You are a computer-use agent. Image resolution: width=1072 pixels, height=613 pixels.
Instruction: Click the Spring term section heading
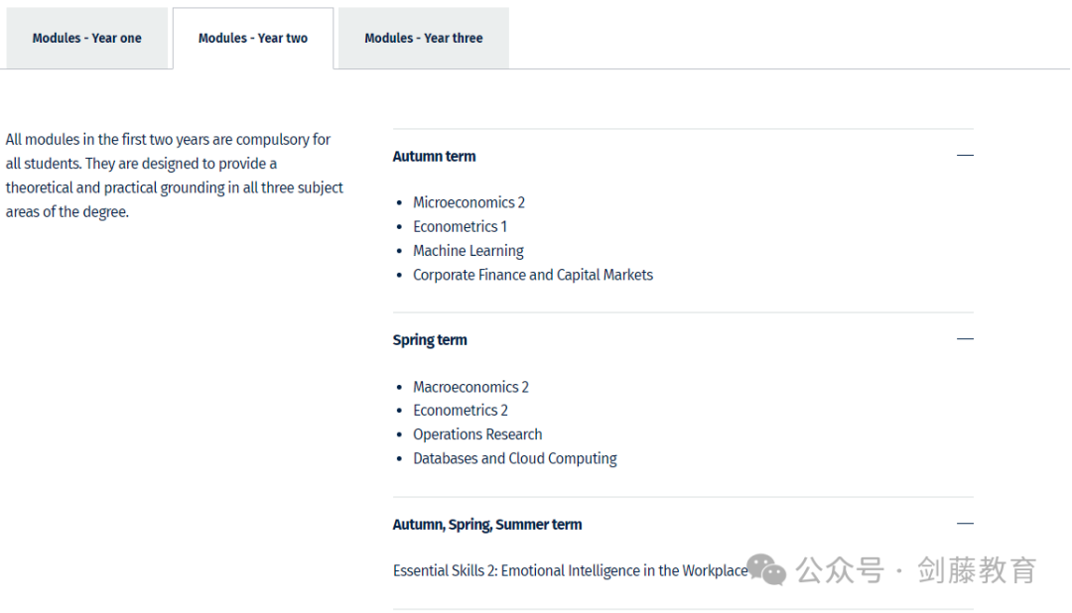point(430,340)
